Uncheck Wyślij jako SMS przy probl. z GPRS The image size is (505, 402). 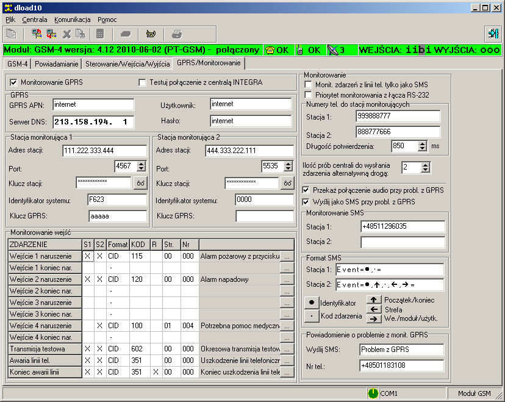click(x=306, y=202)
